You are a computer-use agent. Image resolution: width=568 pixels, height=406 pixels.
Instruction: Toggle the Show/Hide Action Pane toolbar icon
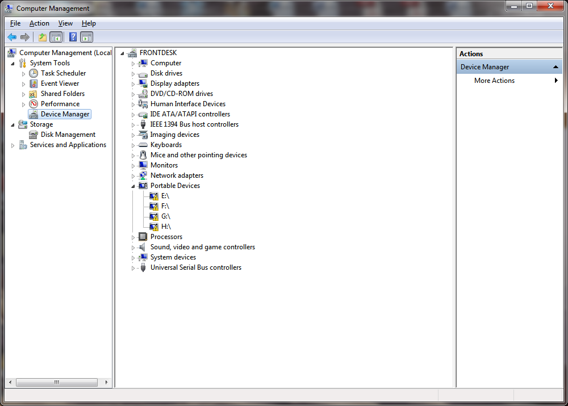tap(86, 36)
